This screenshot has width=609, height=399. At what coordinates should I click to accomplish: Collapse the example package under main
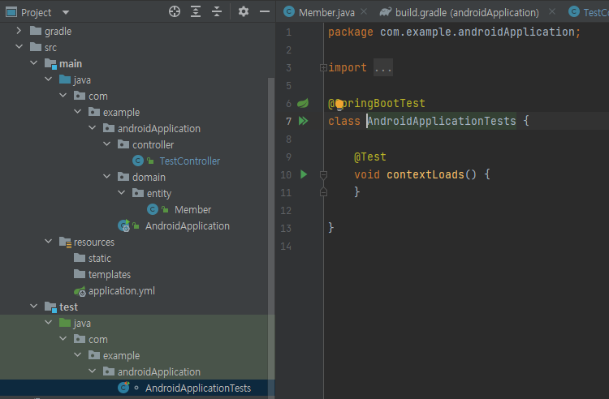click(x=78, y=112)
